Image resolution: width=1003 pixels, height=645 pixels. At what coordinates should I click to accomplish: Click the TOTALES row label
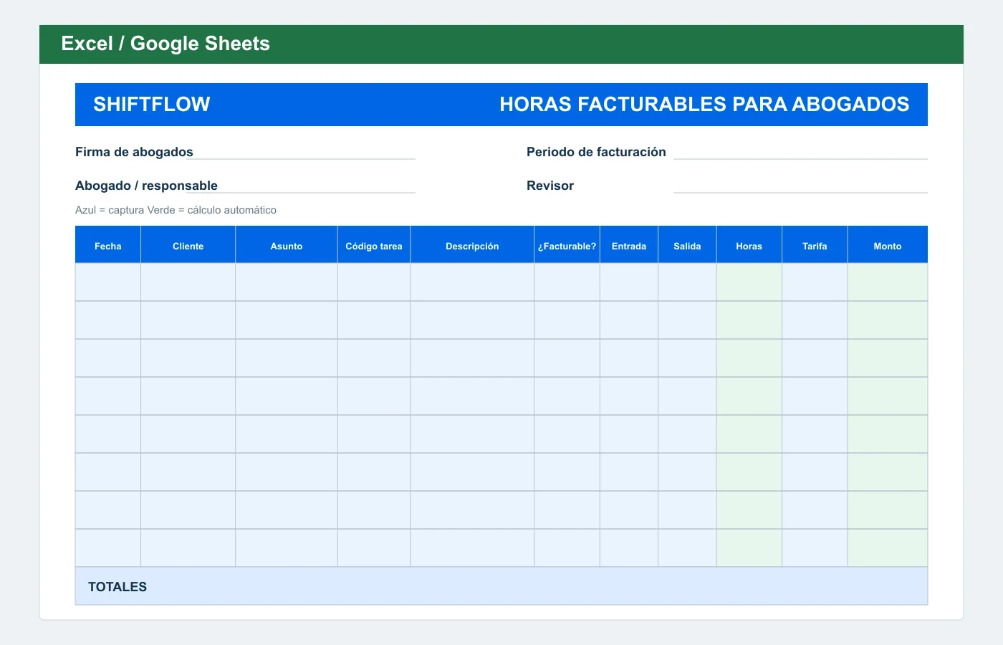pyautogui.click(x=117, y=587)
